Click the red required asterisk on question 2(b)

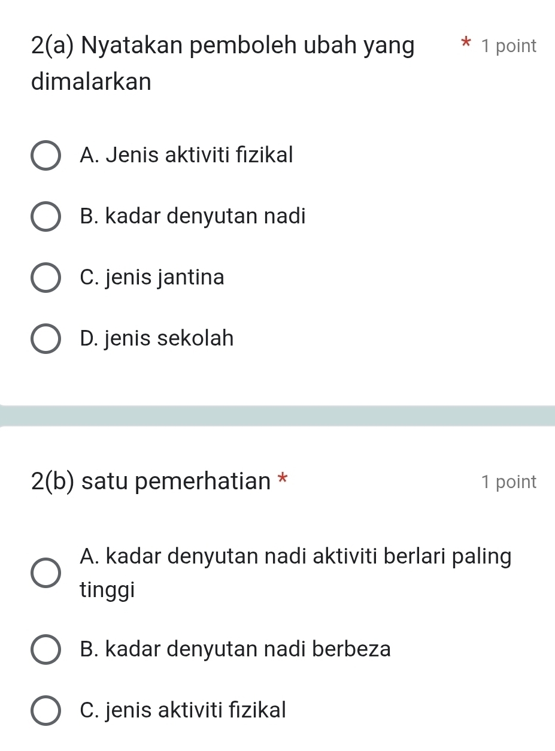[x=283, y=480]
